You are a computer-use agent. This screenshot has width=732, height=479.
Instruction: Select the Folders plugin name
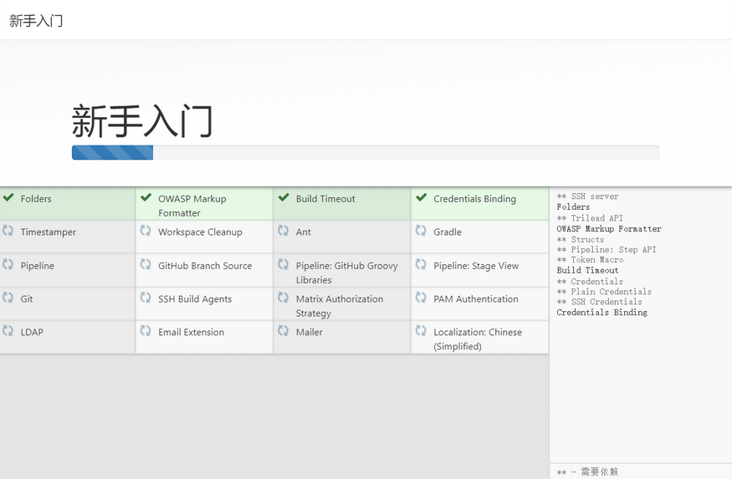[36, 199]
